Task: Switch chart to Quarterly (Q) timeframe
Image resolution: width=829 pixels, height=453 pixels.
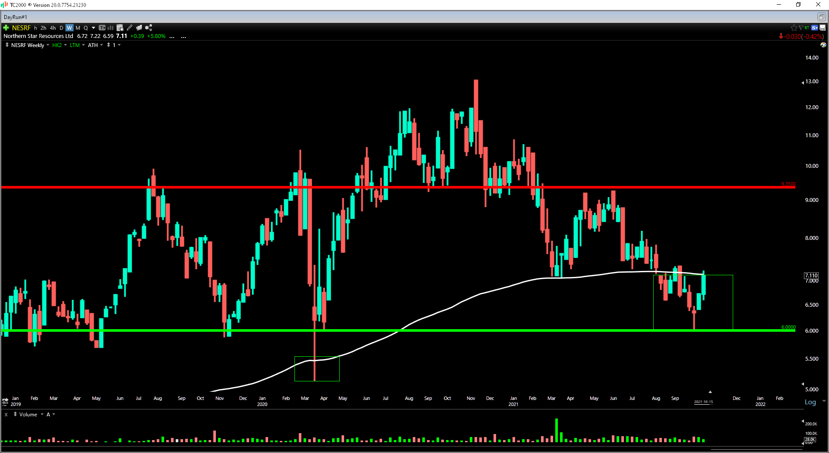Action: click(86, 28)
